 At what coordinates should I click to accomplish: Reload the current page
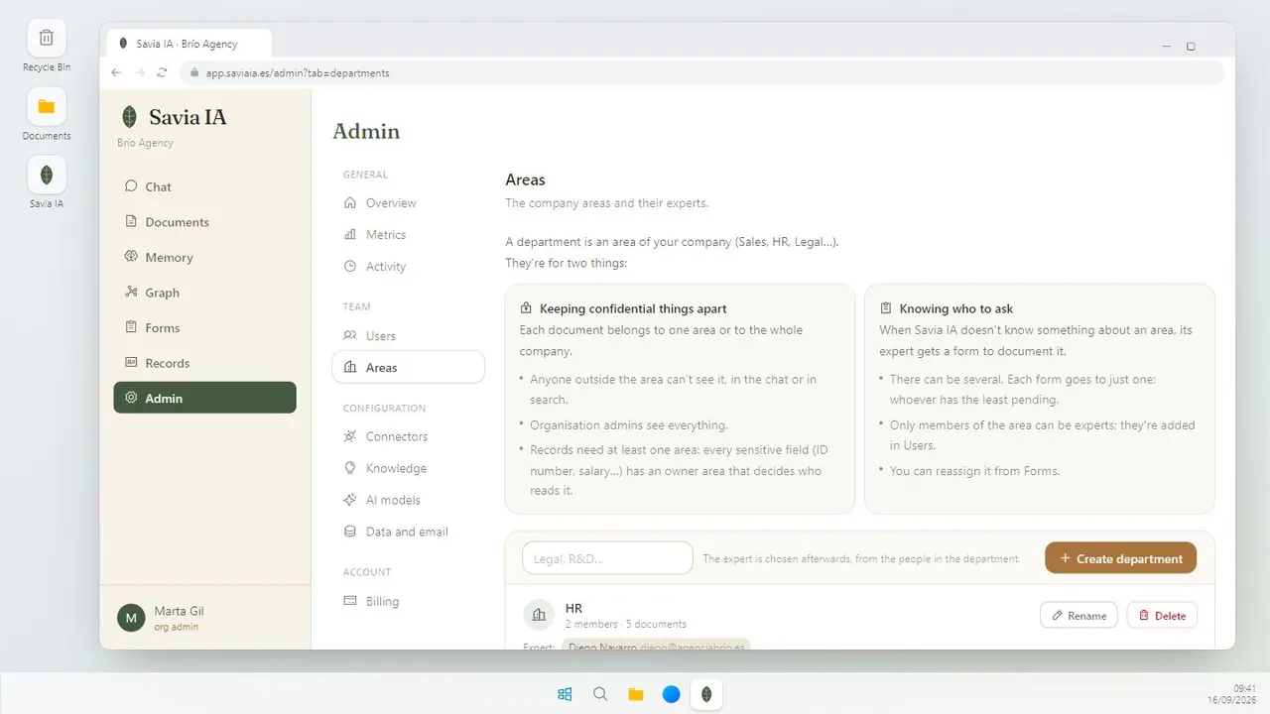point(162,72)
